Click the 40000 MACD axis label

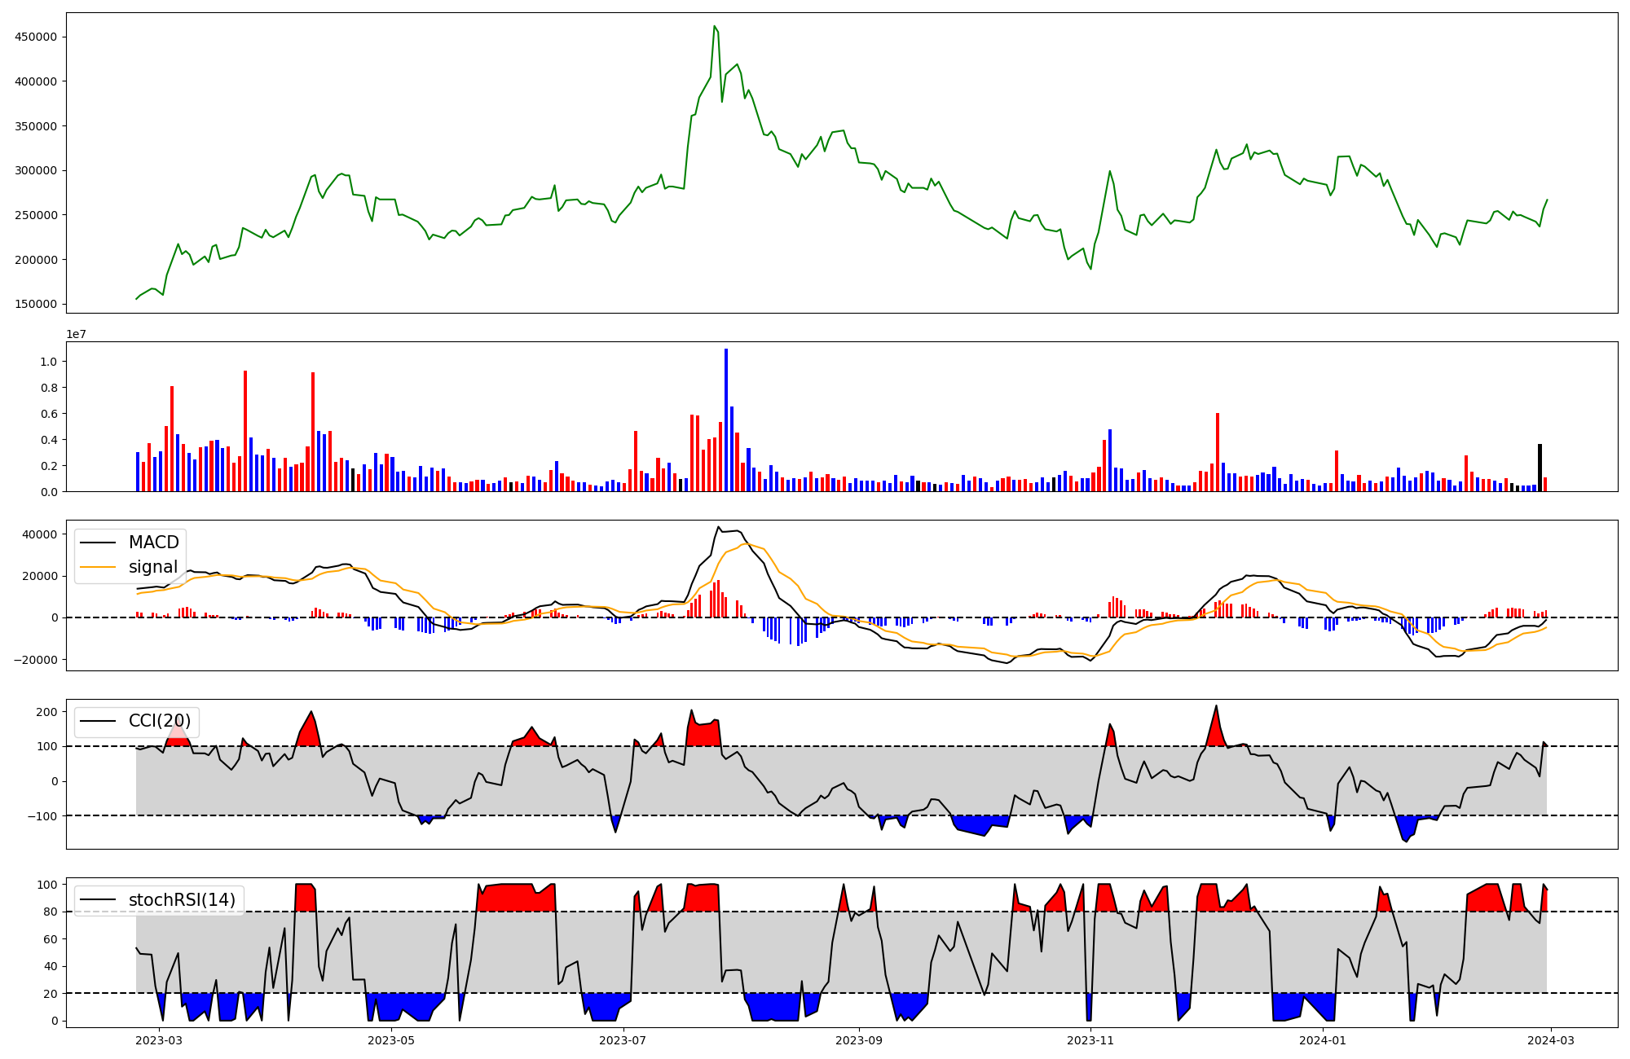(x=40, y=534)
